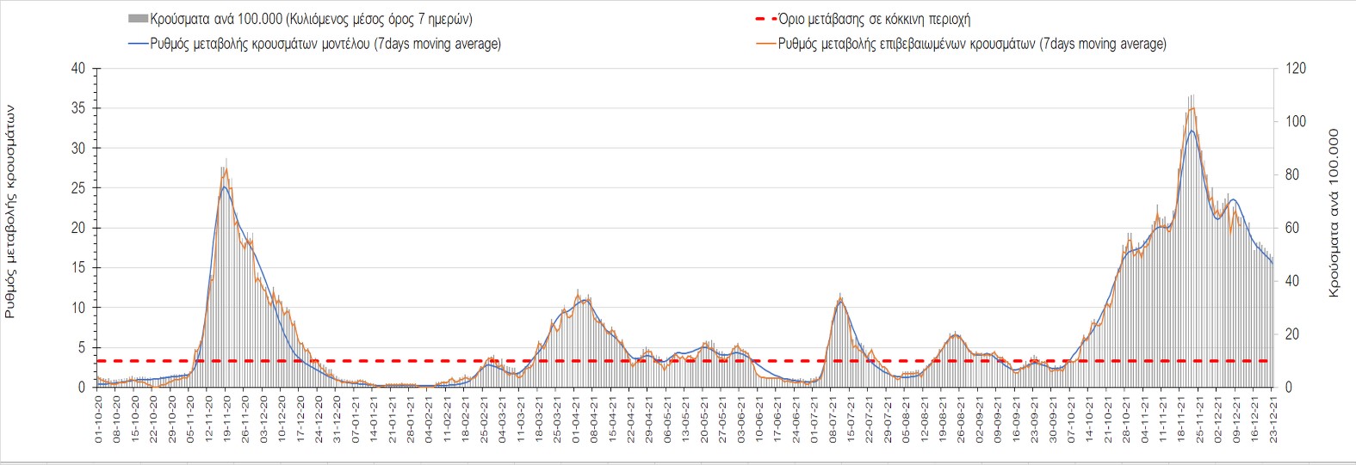Select legend text 'Ρυθμός μεταβολής επιβεβαιωμένων κρουσμάτων'
The width and height of the screenshot is (1356, 465).
point(972,44)
